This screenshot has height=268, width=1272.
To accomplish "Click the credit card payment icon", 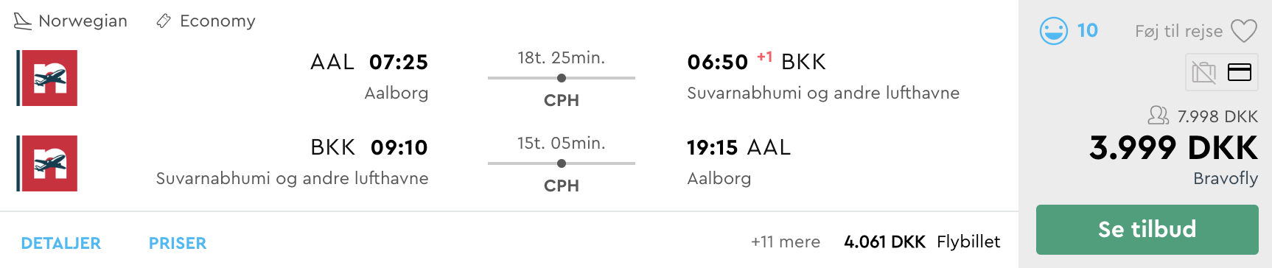I will (x=1240, y=72).
